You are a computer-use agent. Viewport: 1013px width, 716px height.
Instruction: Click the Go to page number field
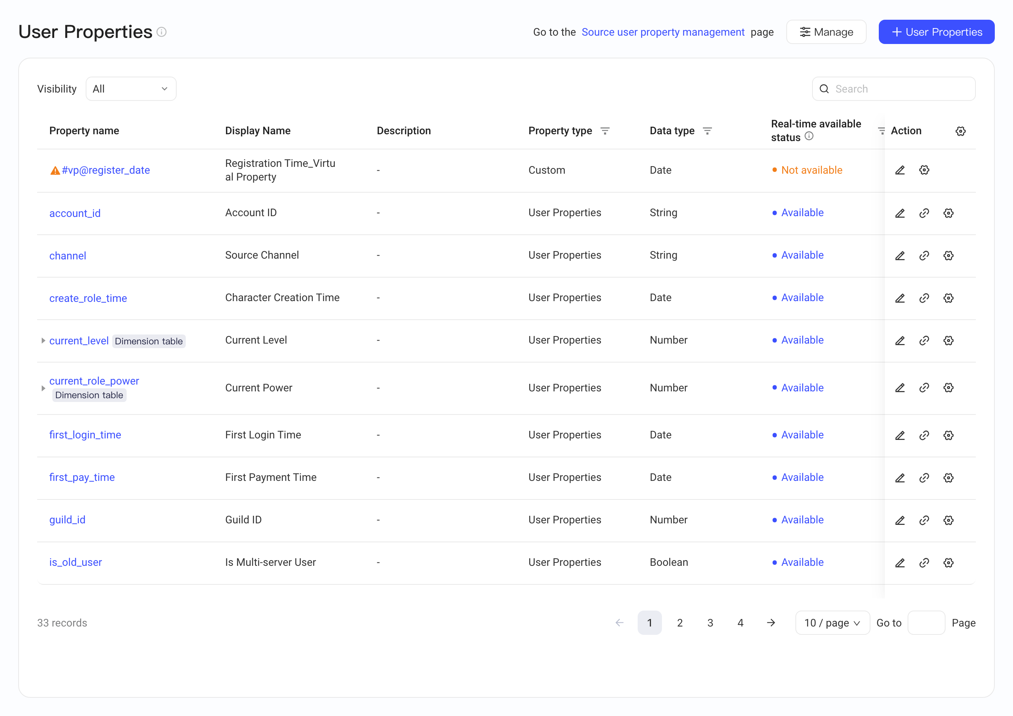[926, 622]
